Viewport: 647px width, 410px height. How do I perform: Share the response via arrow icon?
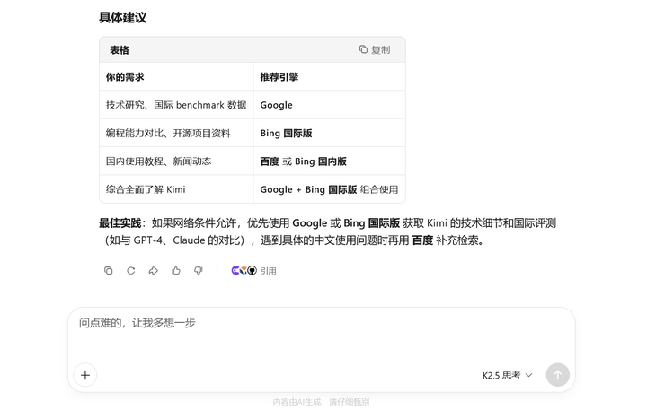tap(154, 271)
